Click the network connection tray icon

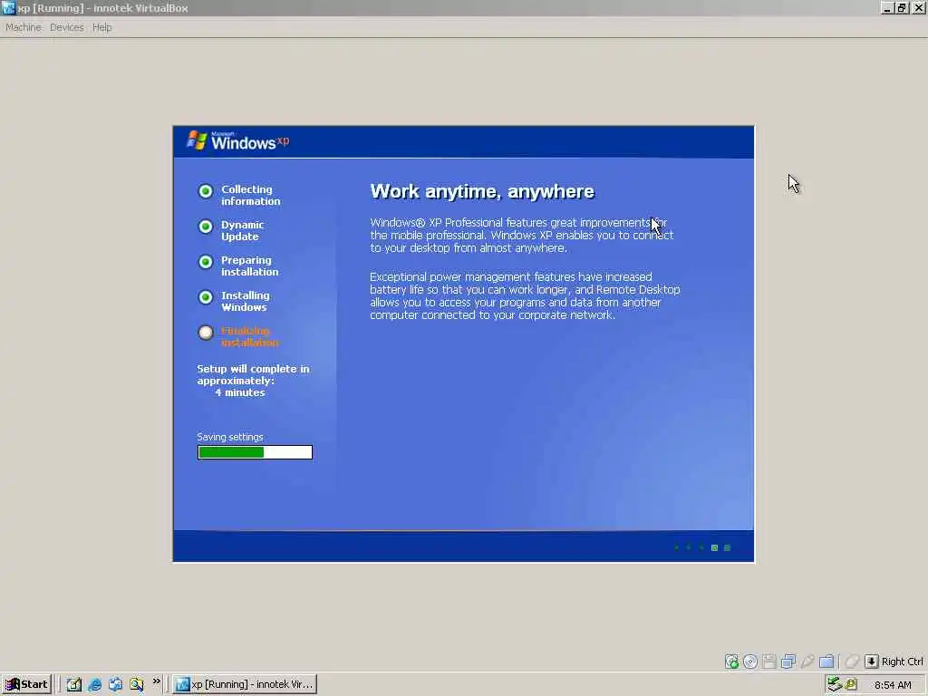[x=835, y=684]
